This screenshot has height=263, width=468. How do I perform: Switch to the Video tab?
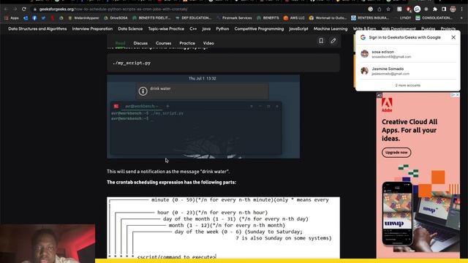[208, 43]
